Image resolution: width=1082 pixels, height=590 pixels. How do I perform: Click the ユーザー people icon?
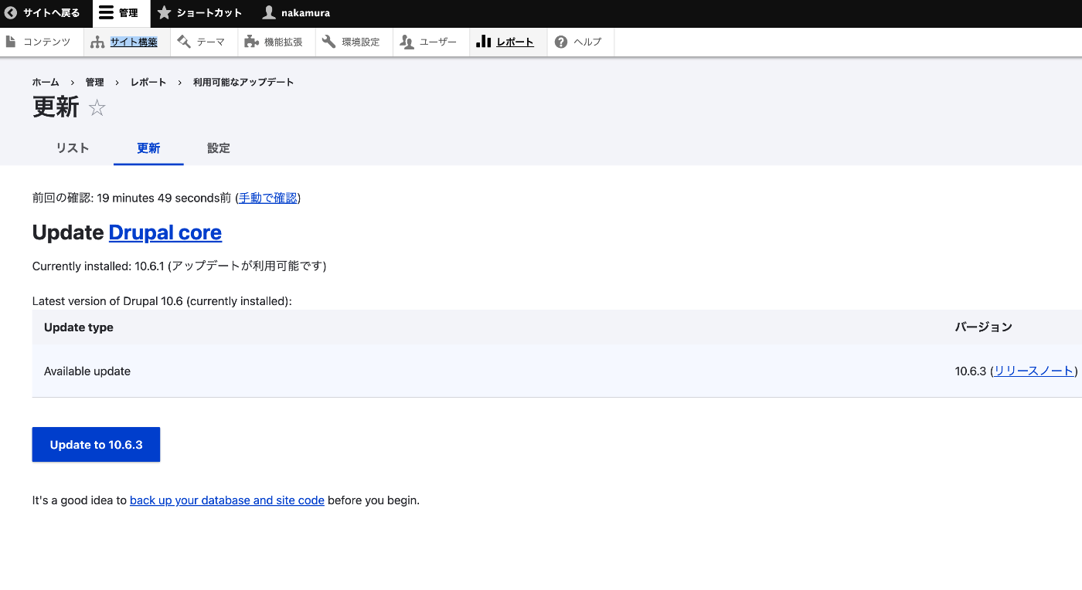click(x=407, y=42)
